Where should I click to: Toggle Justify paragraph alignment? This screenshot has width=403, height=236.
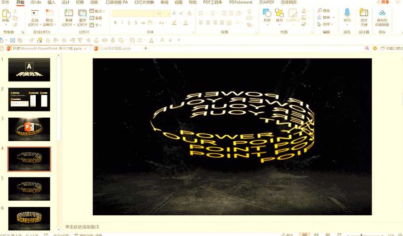(x=222, y=23)
